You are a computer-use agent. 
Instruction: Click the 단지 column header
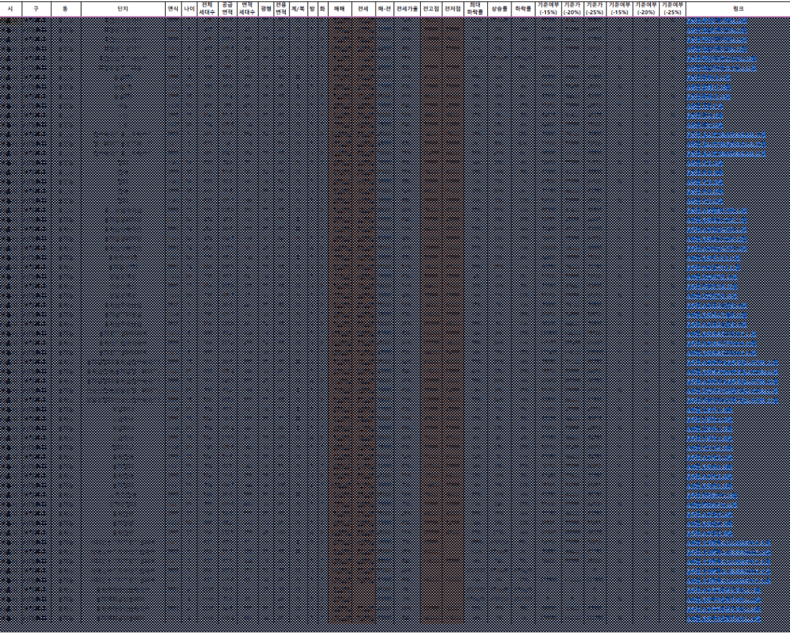coord(124,9)
